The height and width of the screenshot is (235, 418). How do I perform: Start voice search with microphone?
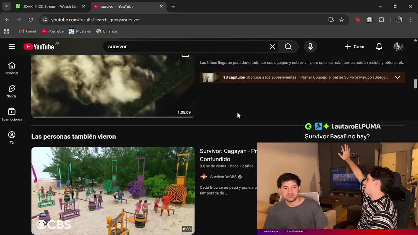click(x=310, y=47)
